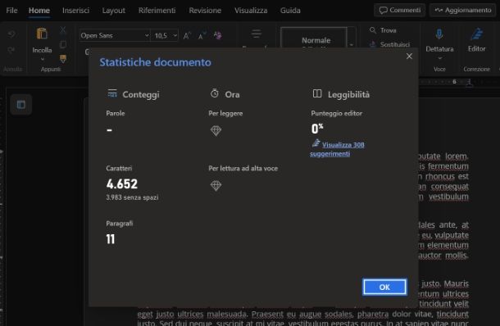The width and height of the screenshot is (500, 326).
Task: Click the Dettatura microphone icon
Action: pyautogui.click(x=439, y=34)
